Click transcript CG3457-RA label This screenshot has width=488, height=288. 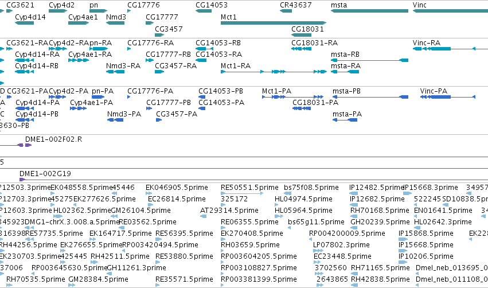(x=176, y=66)
